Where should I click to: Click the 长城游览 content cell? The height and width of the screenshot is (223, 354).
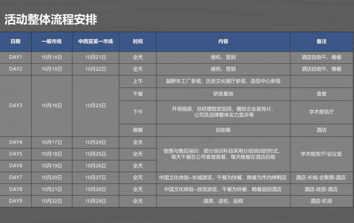click(x=223, y=178)
